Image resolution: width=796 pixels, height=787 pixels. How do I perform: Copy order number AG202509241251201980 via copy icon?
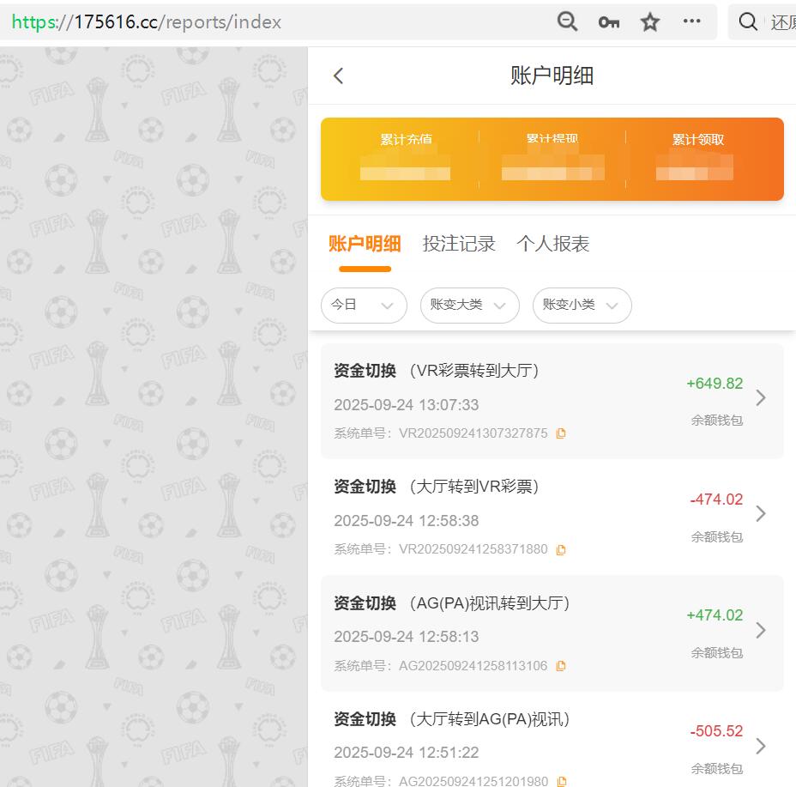tap(562, 781)
